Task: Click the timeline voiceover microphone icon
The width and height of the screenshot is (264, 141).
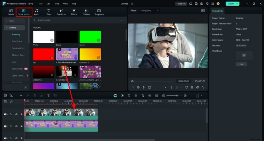Action: [x=136, y=96]
